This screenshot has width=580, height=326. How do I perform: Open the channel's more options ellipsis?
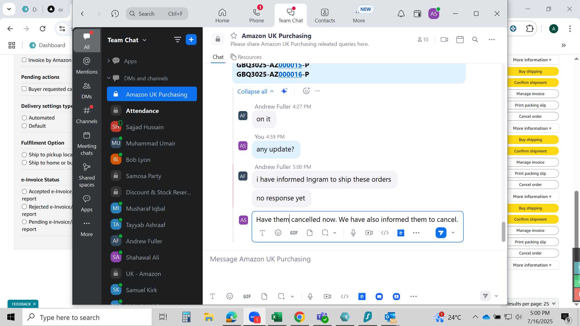[x=492, y=40]
